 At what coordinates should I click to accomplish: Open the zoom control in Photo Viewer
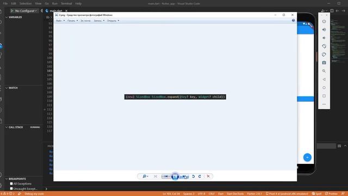[145, 176]
